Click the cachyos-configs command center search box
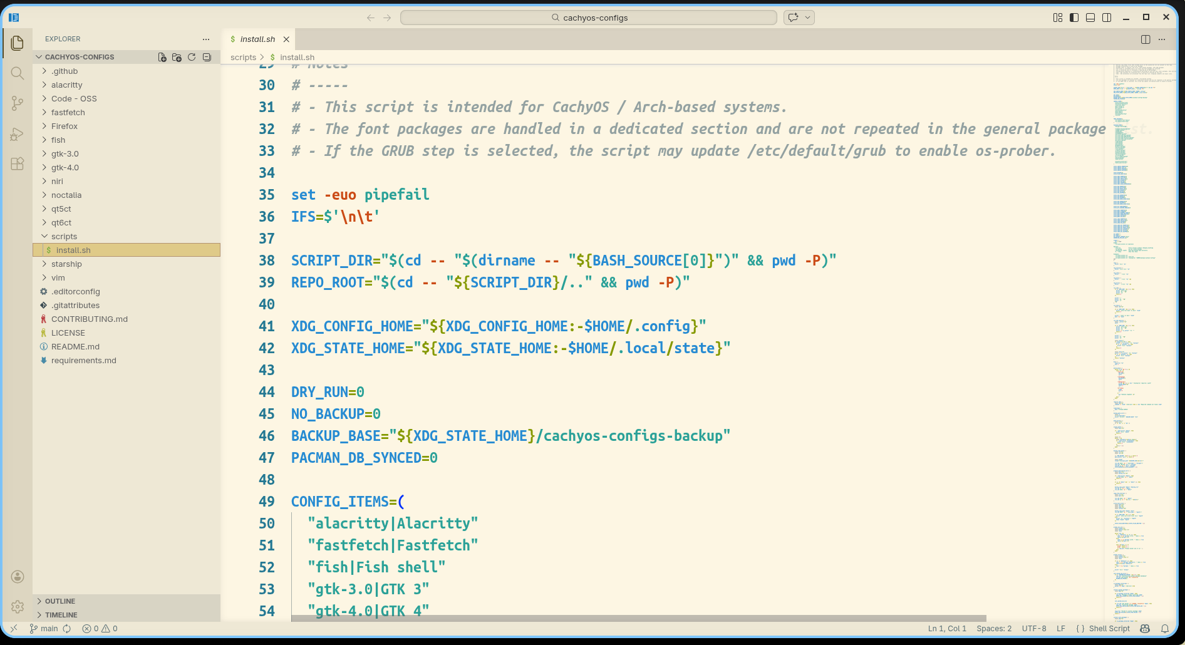The width and height of the screenshot is (1185, 645). tap(589, 18)
